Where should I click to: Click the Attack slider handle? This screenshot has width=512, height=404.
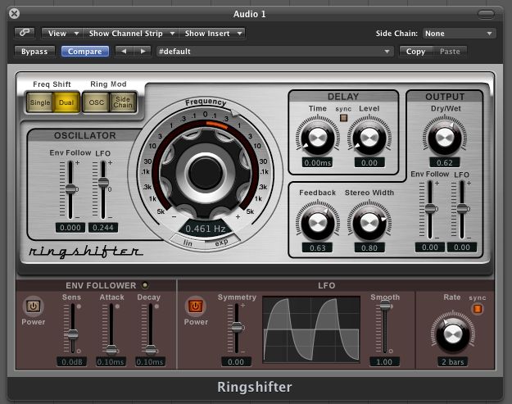(x=111, y=350)
